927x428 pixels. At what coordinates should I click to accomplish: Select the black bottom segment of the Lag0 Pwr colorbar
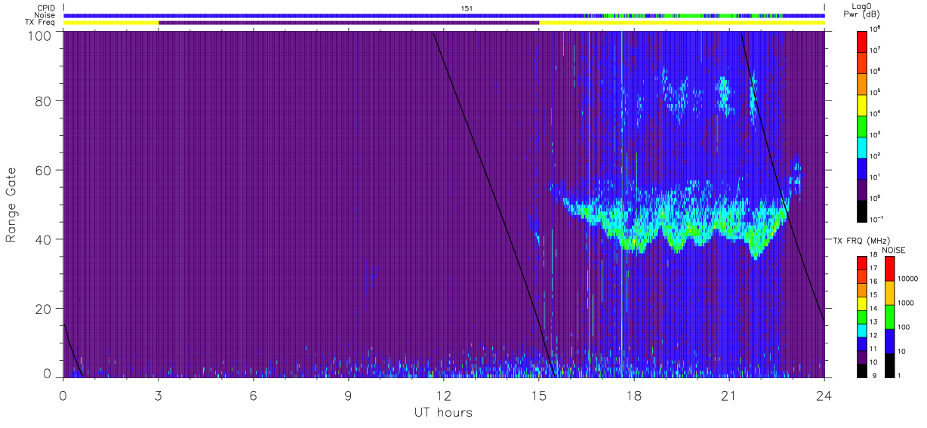[x=862, y=211]
